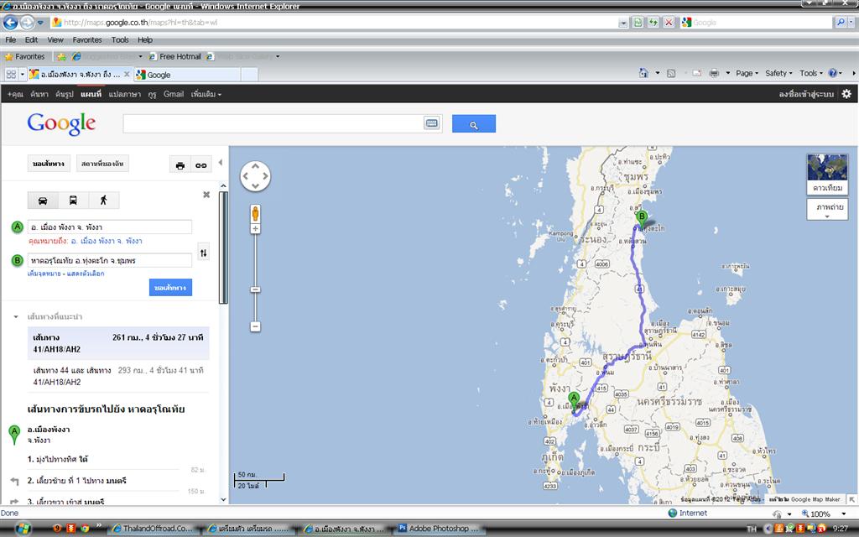Viewport: 859px width, 537px height.
Task: Collapse the suggested routes section
Action: pos(15,316)
